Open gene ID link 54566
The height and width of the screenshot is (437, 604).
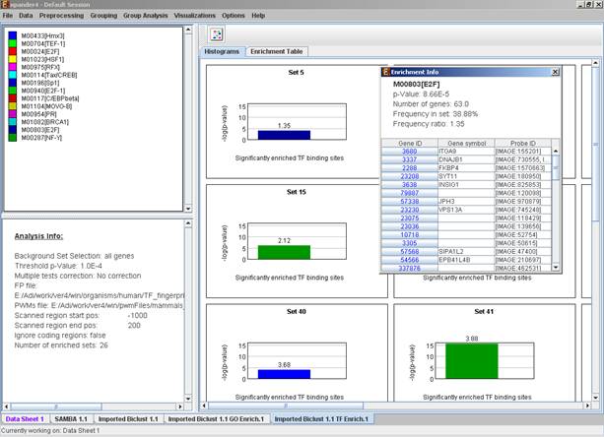click(410, 260)
